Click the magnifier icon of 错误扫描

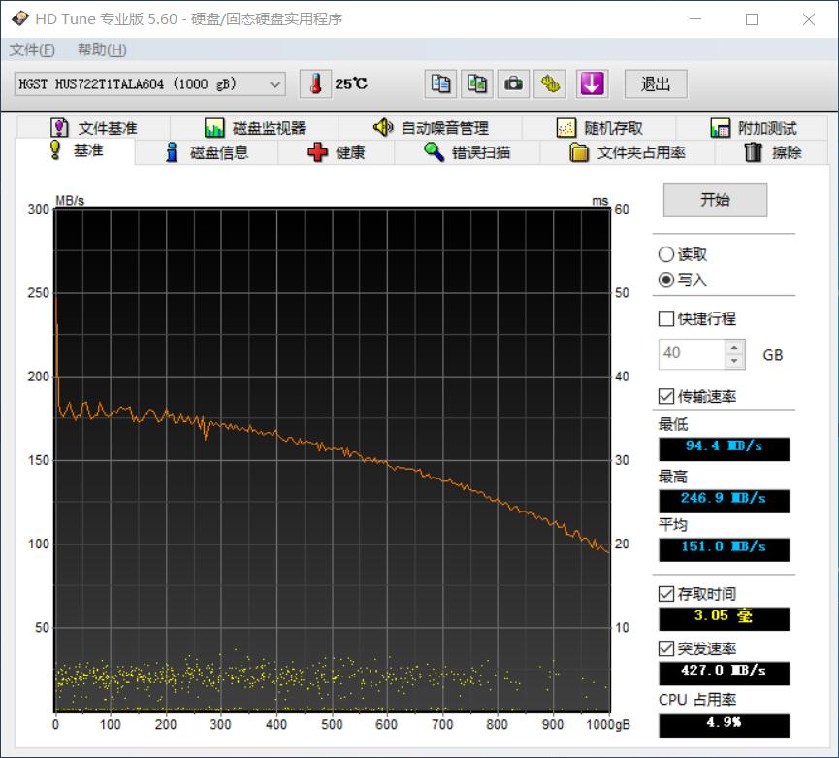tap(434, 152)
